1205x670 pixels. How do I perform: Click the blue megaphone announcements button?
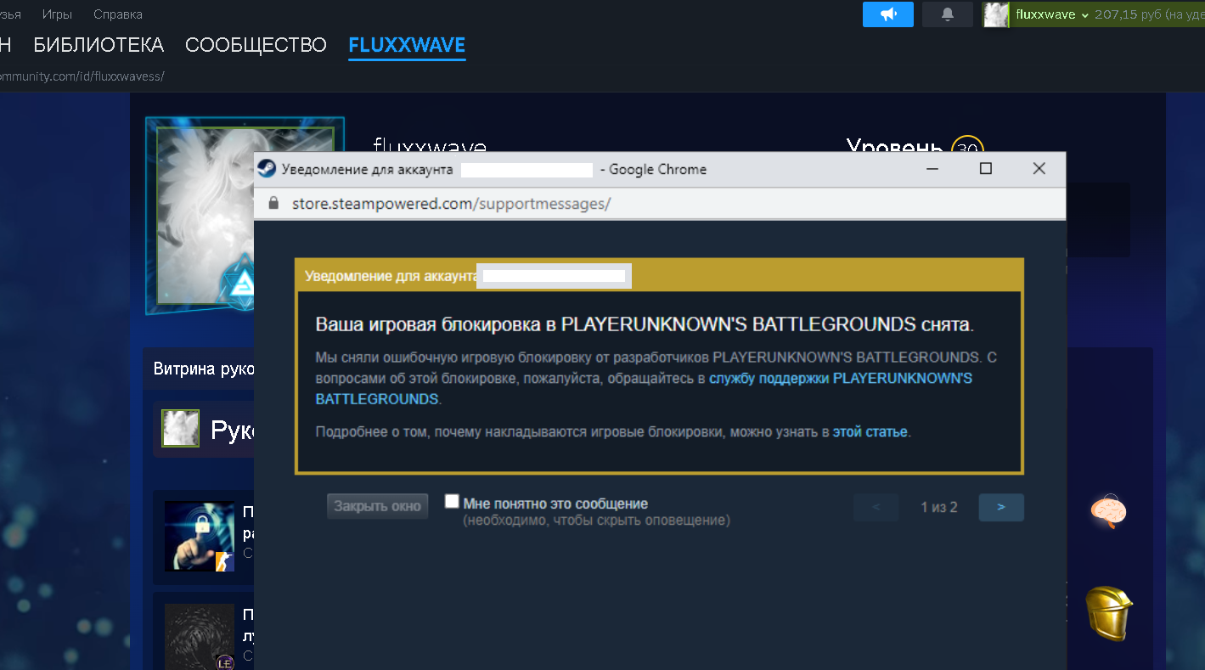tap(888, 14)
